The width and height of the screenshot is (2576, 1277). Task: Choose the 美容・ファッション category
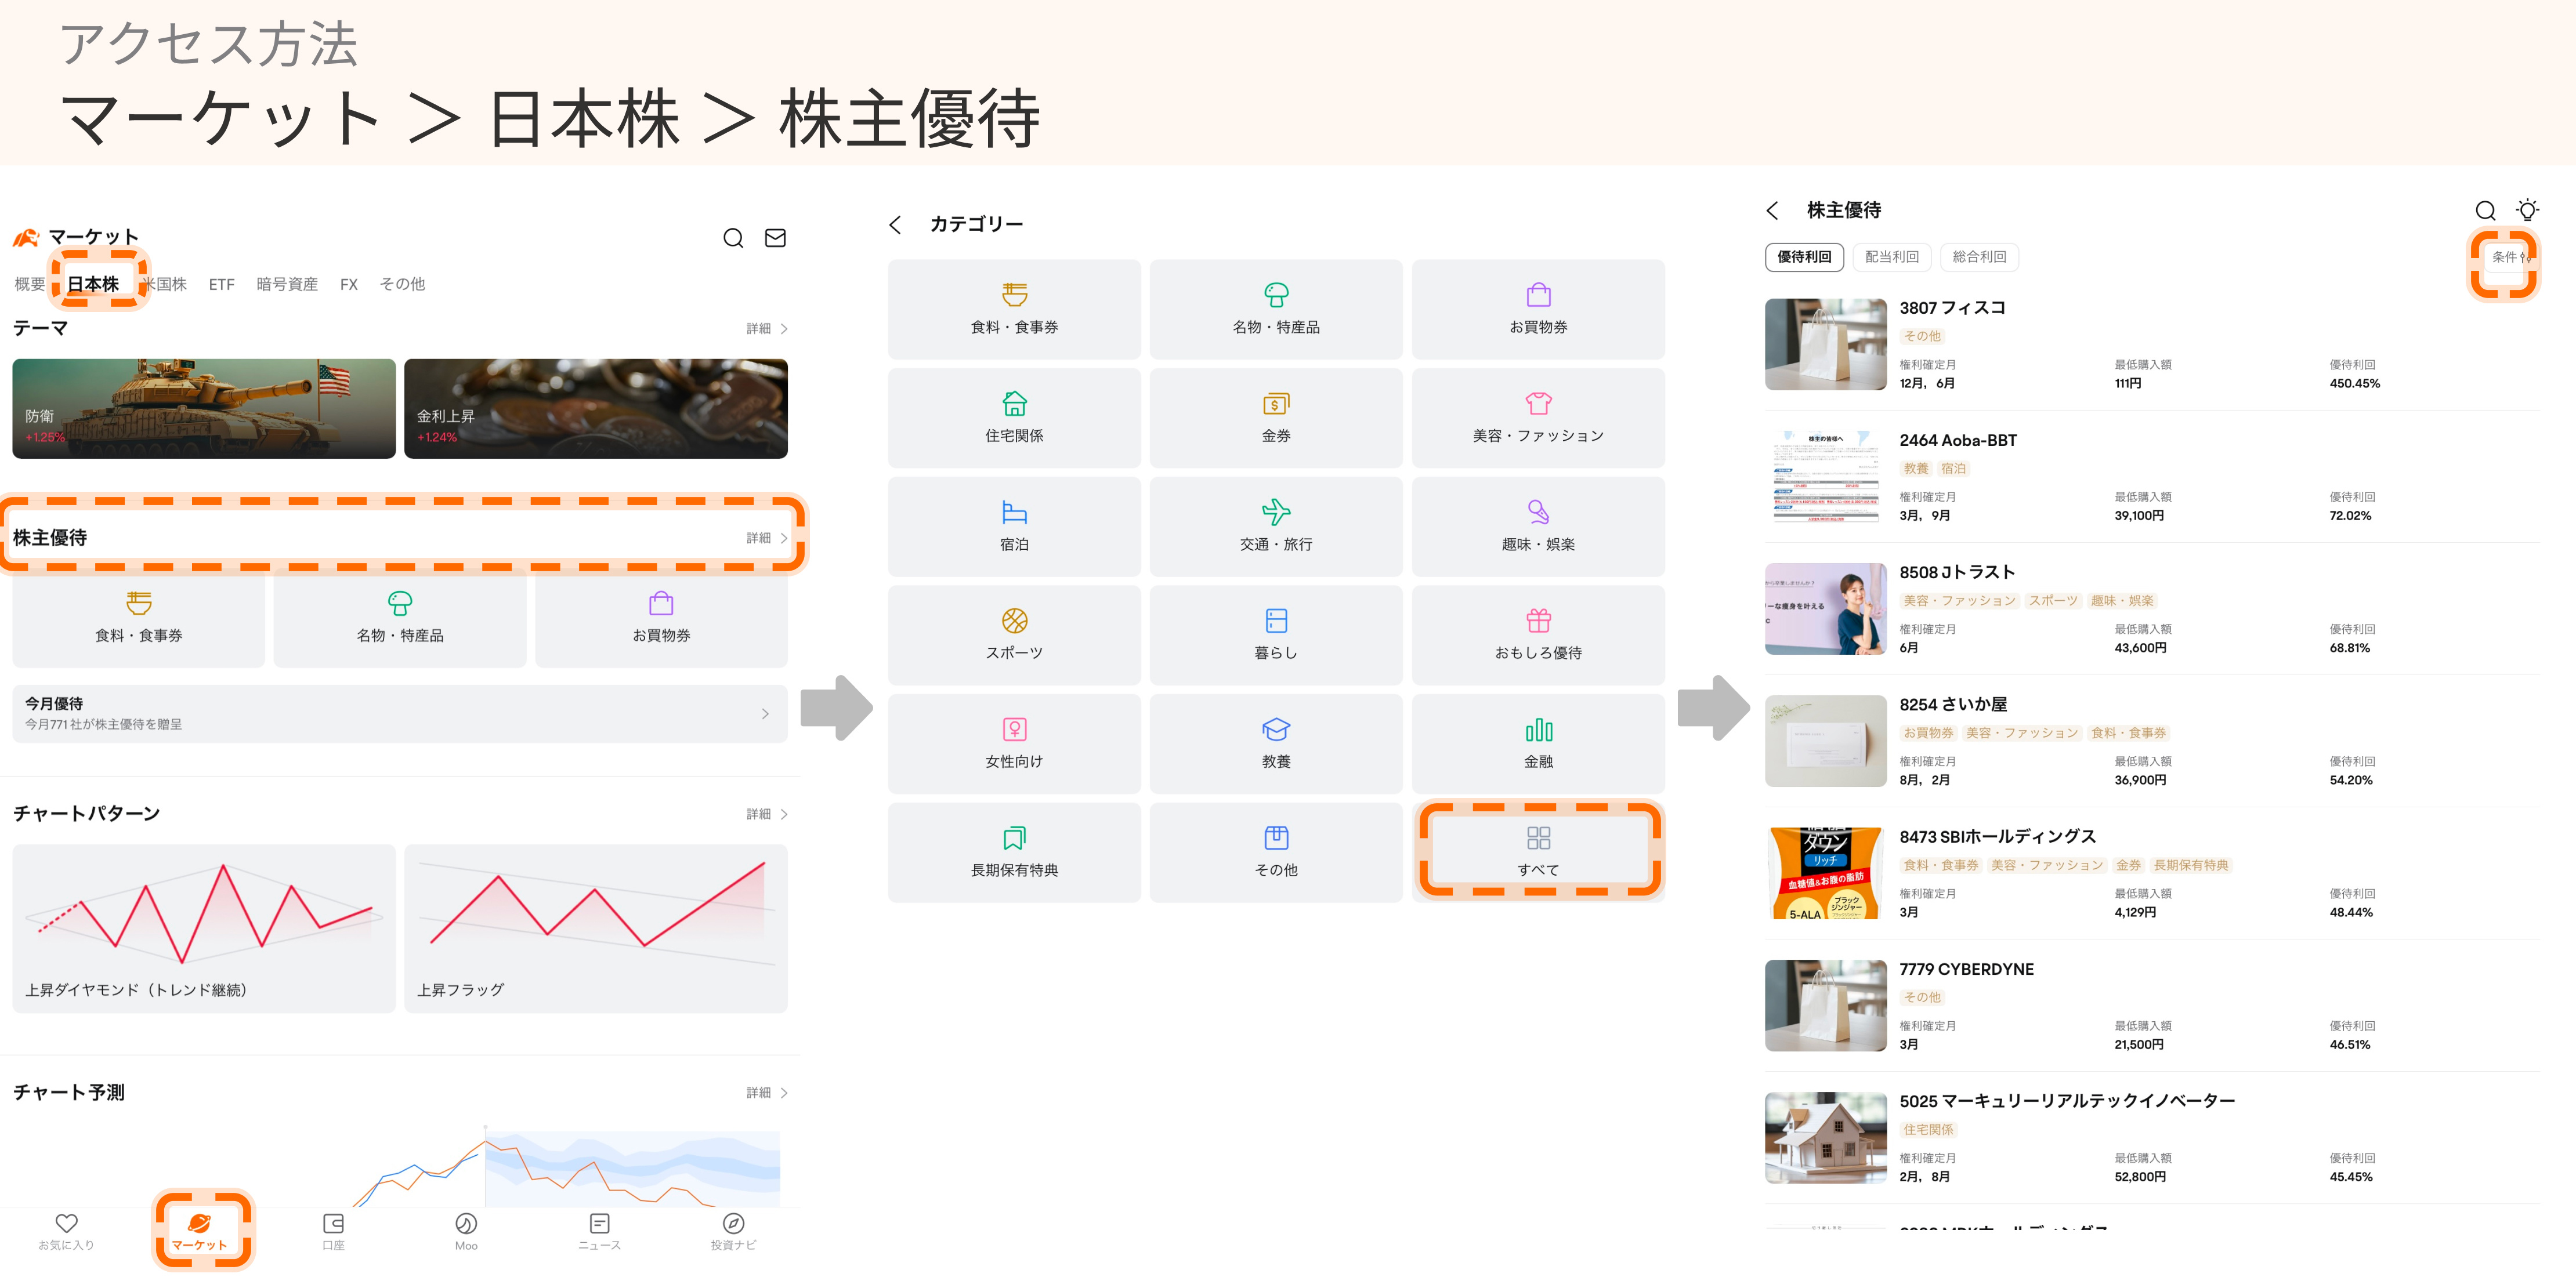(x=1538, y=418)
